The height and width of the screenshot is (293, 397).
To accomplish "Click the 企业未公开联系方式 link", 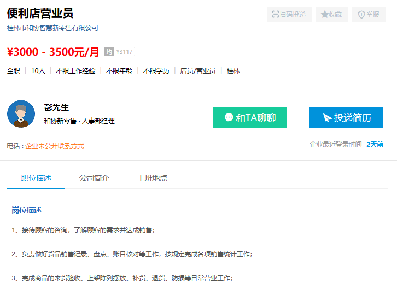I will click(55, 146).
